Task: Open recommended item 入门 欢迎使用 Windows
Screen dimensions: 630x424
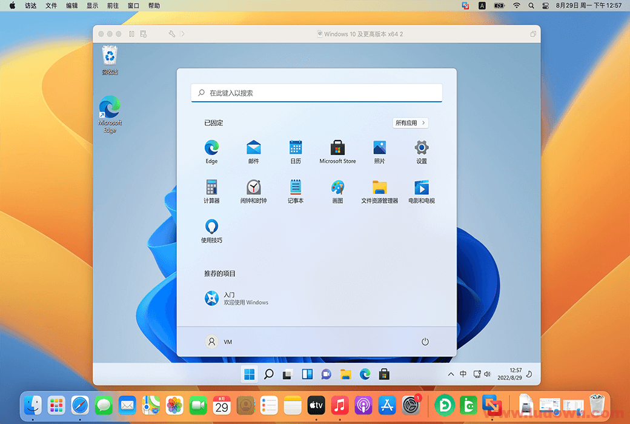Action: pyautogui.click(x=236, y=298)
